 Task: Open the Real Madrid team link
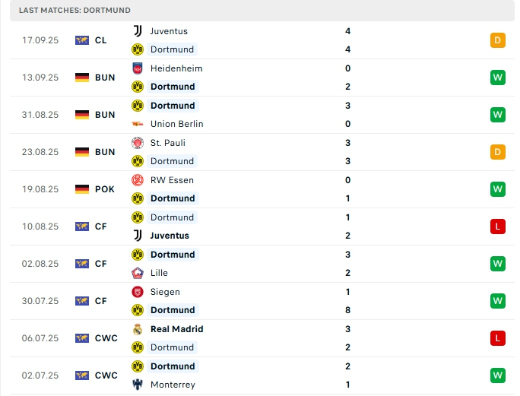[x=176, y=329]
